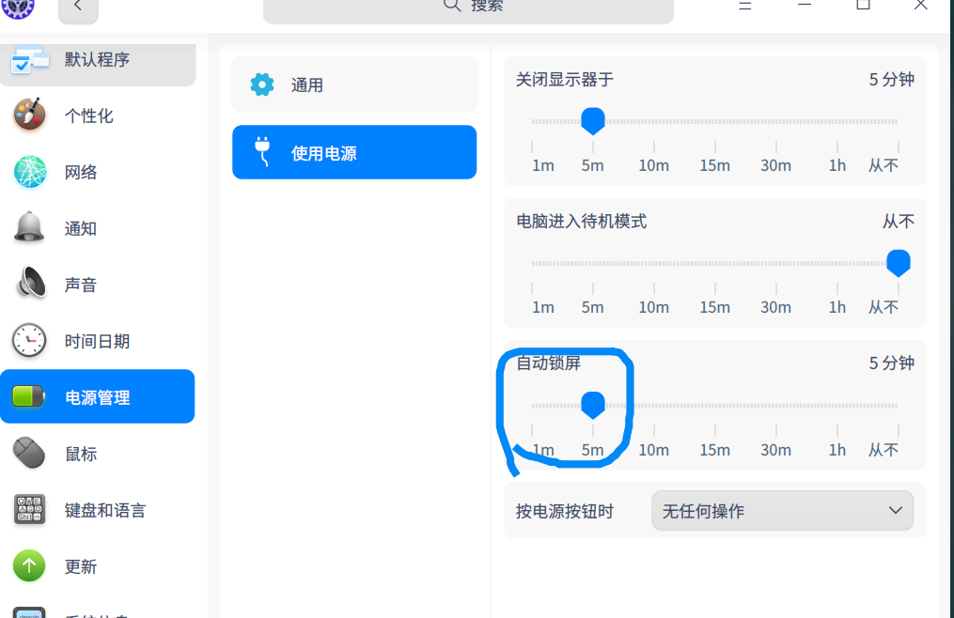Click the 自动锁屏 5 分钟 value
The width and height of the screenshot is (954, 618).
[x=891, y=363]
